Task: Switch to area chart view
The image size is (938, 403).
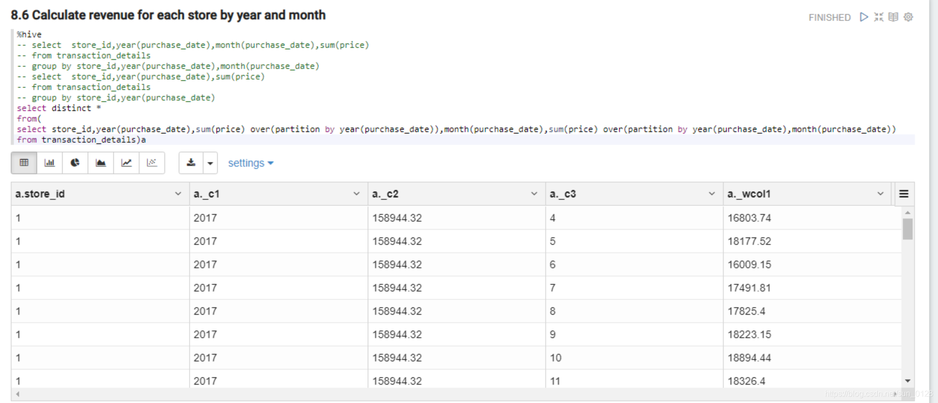Action: [101, 163]
